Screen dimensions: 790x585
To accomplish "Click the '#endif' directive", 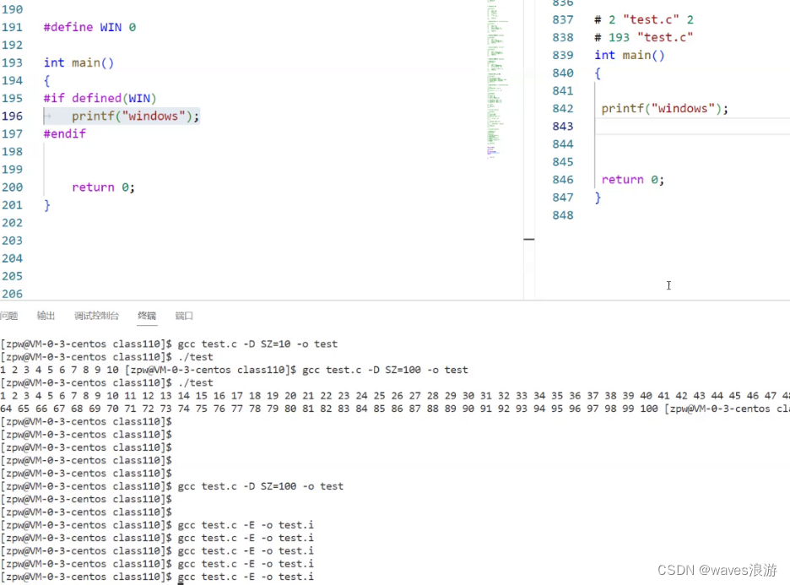I will tap(65, 134).
